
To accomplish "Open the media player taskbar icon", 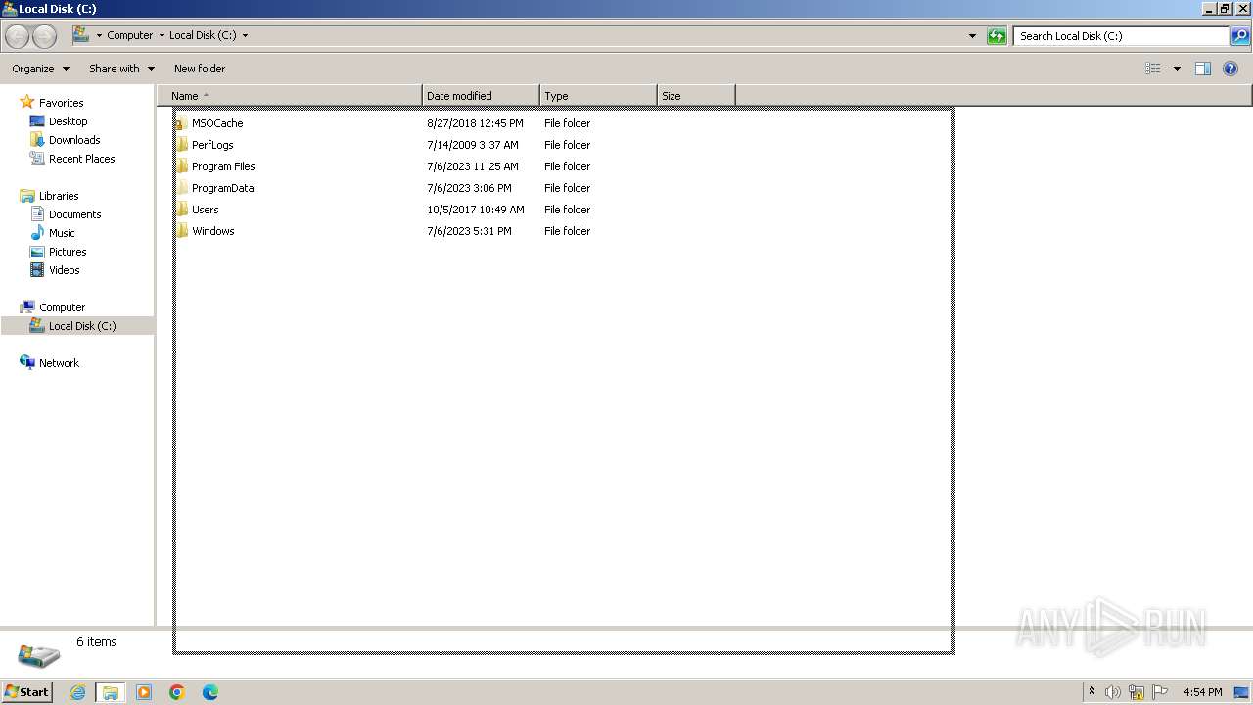I will tap(144, 692).
